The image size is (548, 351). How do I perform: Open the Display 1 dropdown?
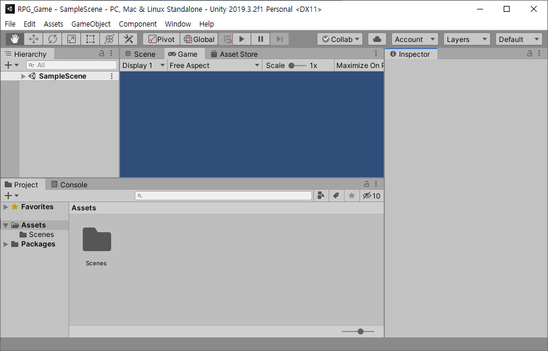[144, 66]
